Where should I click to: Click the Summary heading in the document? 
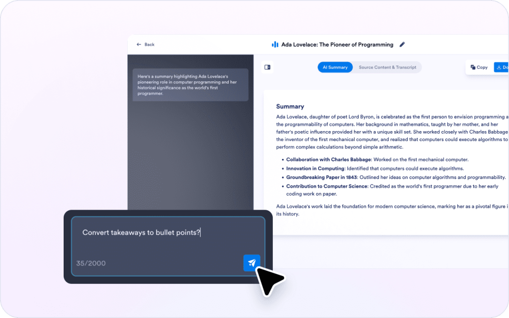290,106
